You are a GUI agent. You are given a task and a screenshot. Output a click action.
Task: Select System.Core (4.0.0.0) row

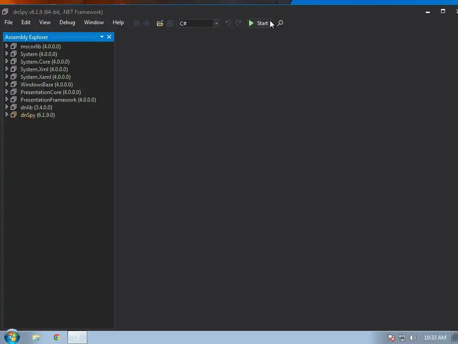click(45, 62)
